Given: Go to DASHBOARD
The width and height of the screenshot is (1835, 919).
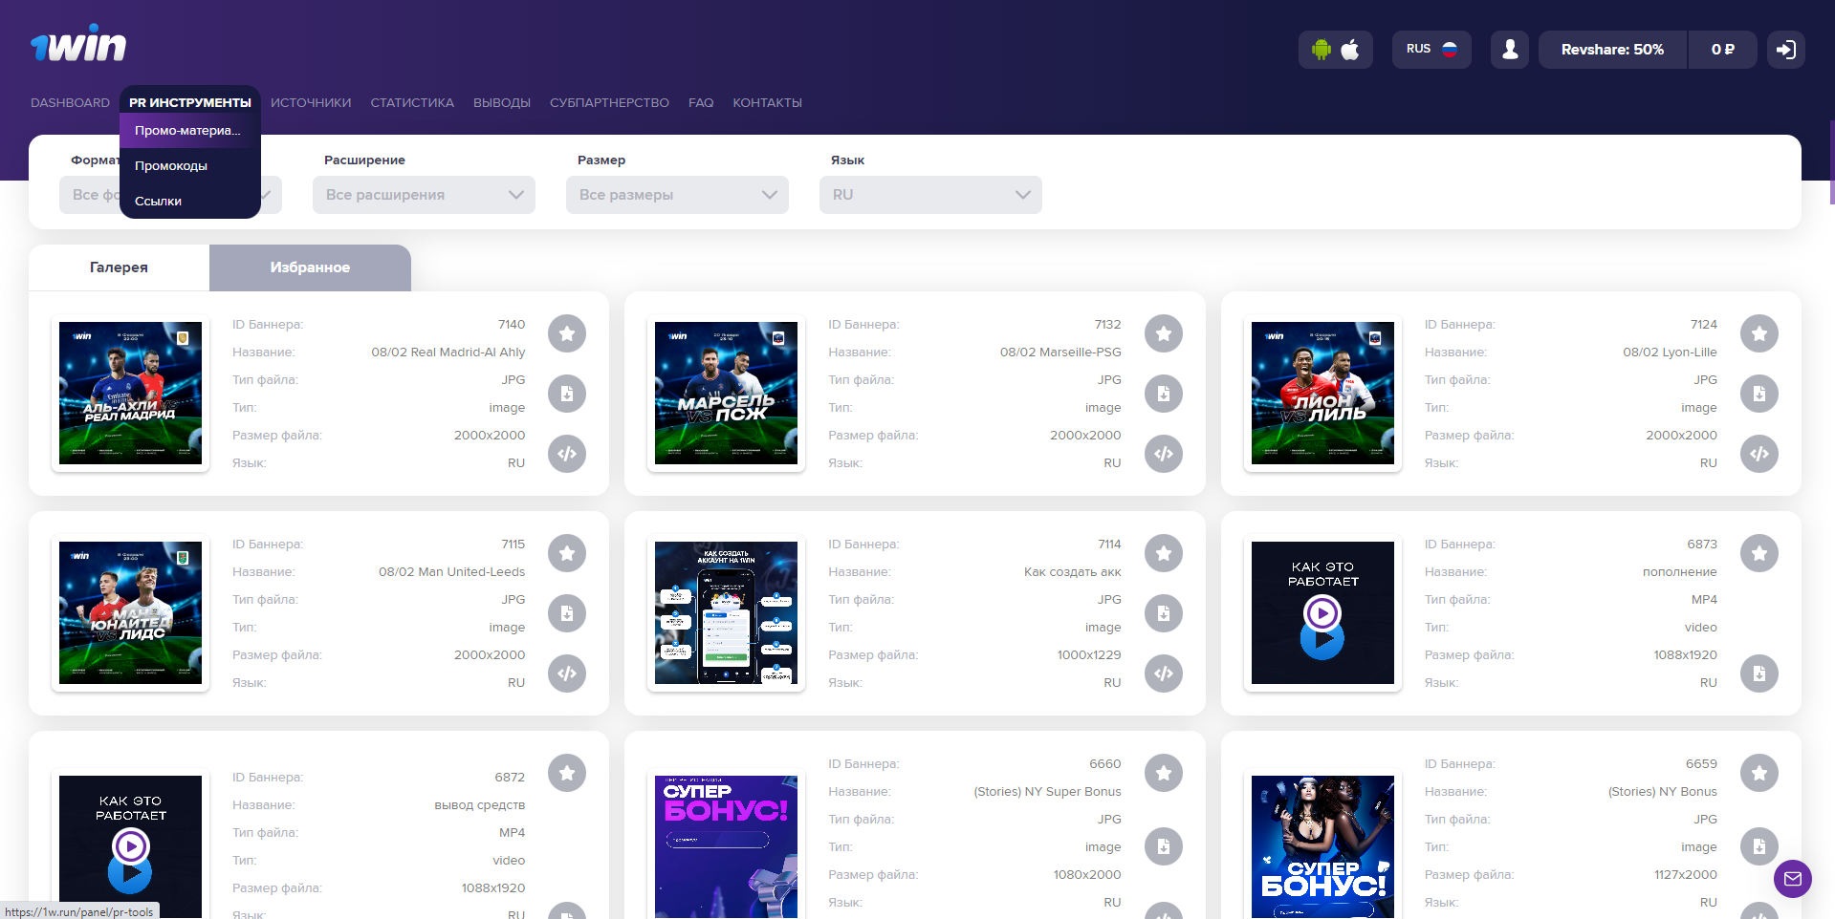Looking at the screenshot, I should click(x=70, y=102).
